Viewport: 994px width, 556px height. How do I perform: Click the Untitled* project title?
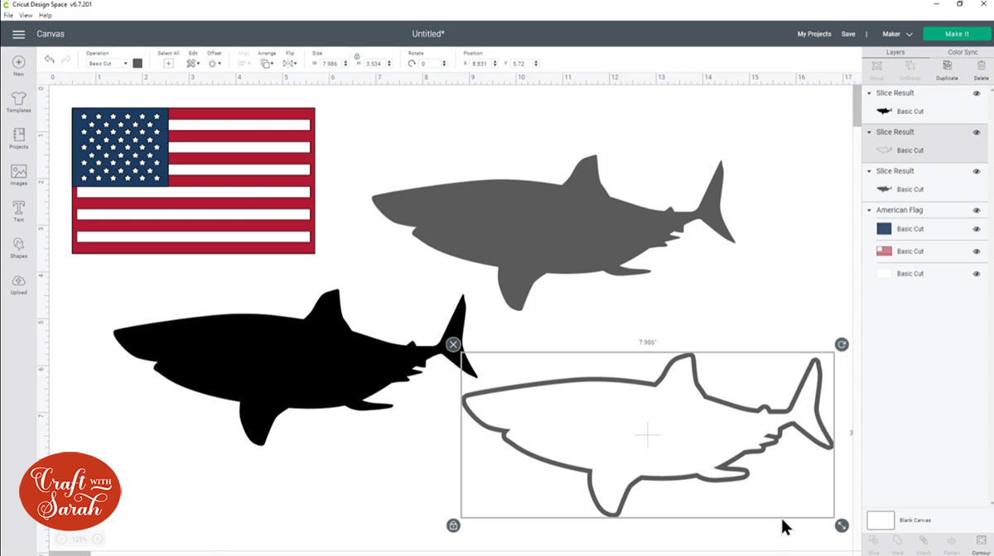428,34
